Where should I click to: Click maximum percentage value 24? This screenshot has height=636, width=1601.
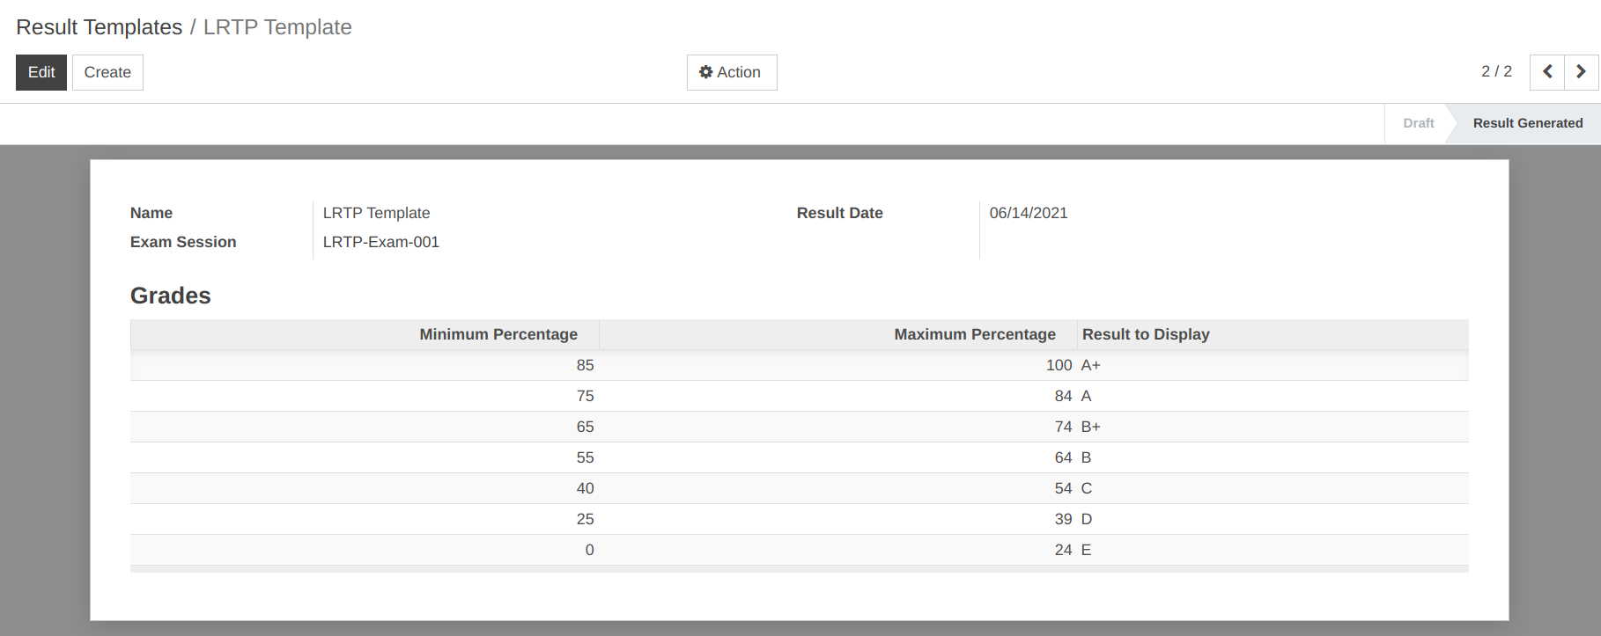point(1063,550)
